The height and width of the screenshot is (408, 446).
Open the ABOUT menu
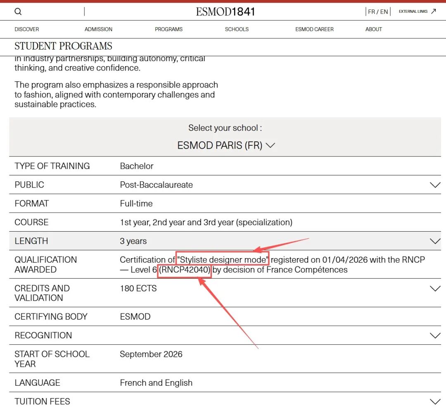click(x=373, y=29)
